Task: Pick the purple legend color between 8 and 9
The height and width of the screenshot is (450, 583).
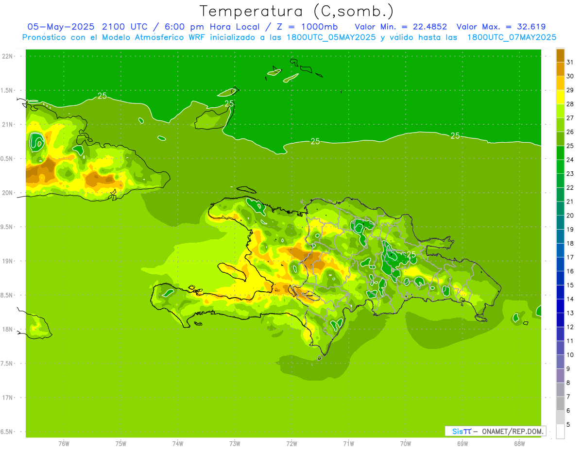Action: tap(560, 376)
